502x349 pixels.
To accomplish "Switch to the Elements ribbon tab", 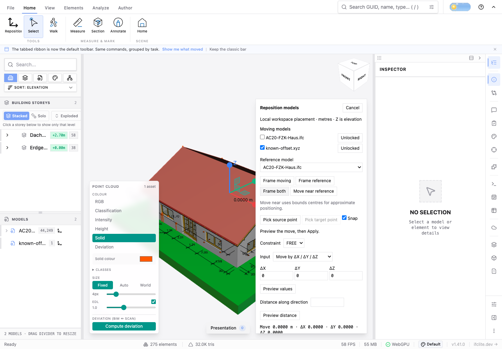I will tap(74, 8).
